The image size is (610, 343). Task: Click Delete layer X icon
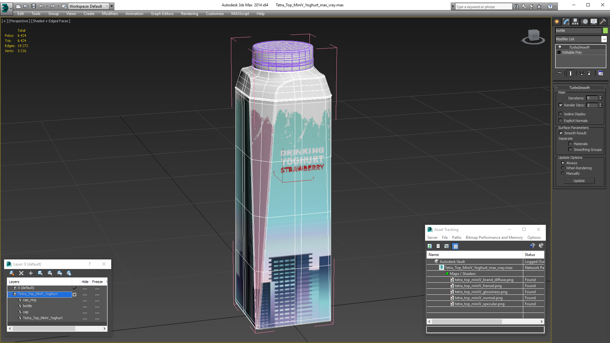(x=21, y=273)
